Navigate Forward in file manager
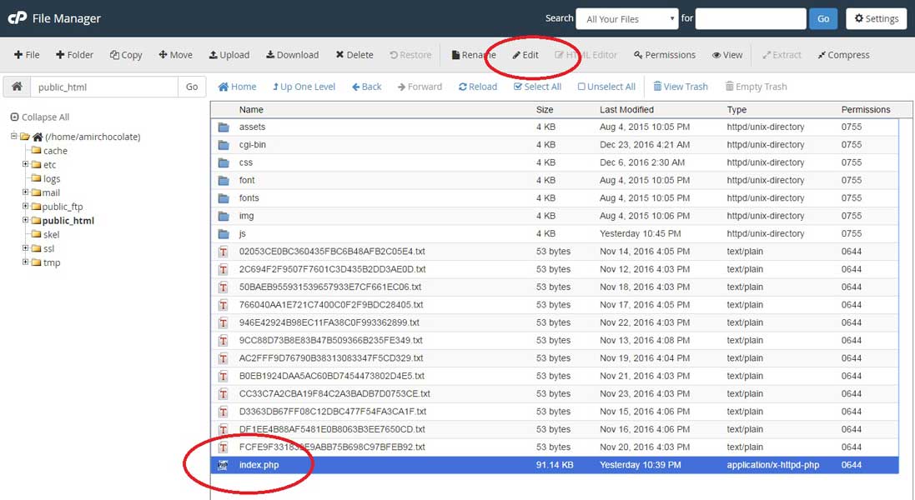The image size is (915, 500). coord(420,87)
